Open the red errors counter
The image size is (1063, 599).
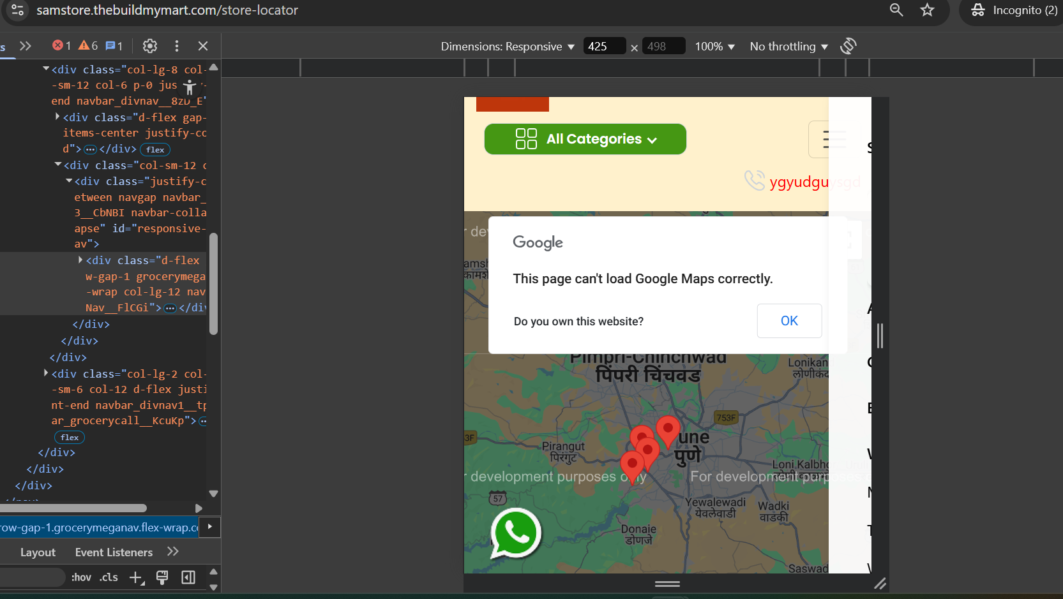(x=62, y=46)
